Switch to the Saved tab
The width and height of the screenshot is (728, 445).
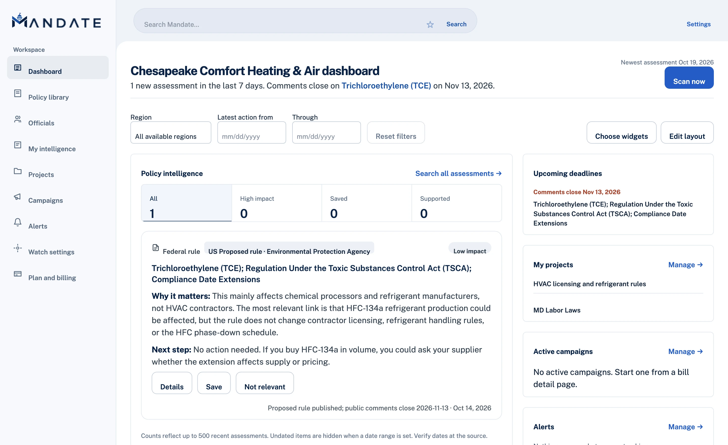tap(367, 203)
